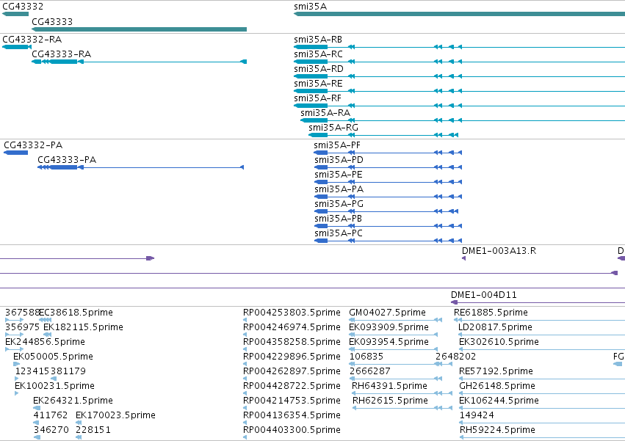Select transcript smi35A-RD
Screen dimensions: 625x441
click(x=319, y=69)
